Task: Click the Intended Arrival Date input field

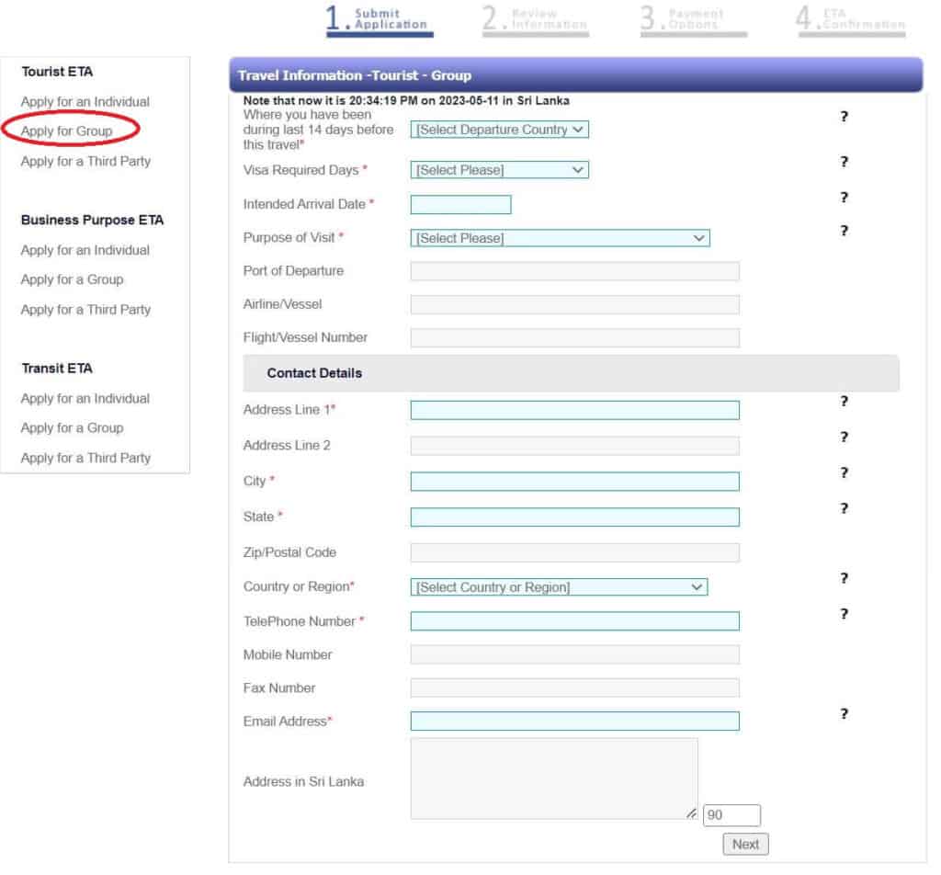Action: click(459, 203)
